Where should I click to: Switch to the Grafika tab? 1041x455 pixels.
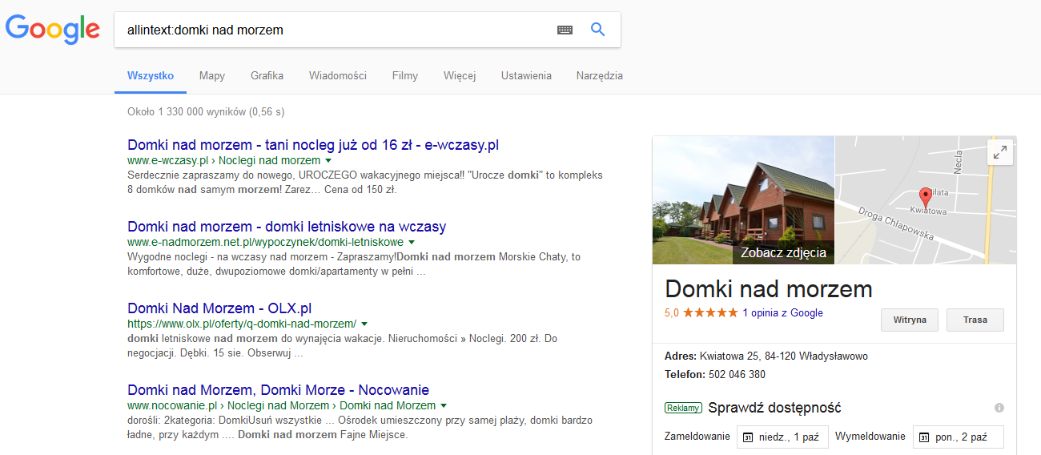(x=267, y=76)
